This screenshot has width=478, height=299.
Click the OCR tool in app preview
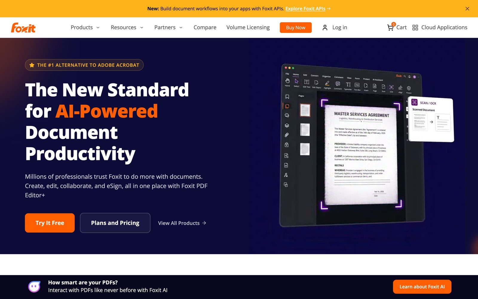click(x=391, y=89)
